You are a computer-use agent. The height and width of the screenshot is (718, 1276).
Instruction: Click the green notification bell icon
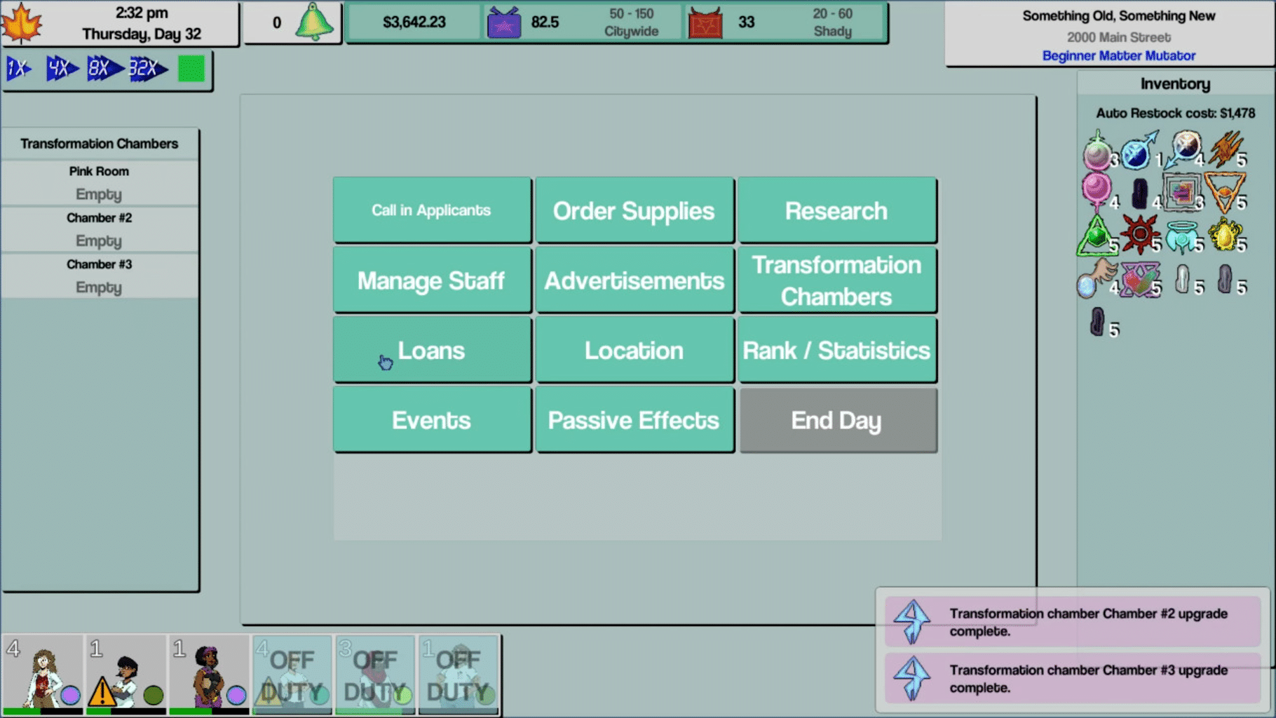tap(313, 22)
